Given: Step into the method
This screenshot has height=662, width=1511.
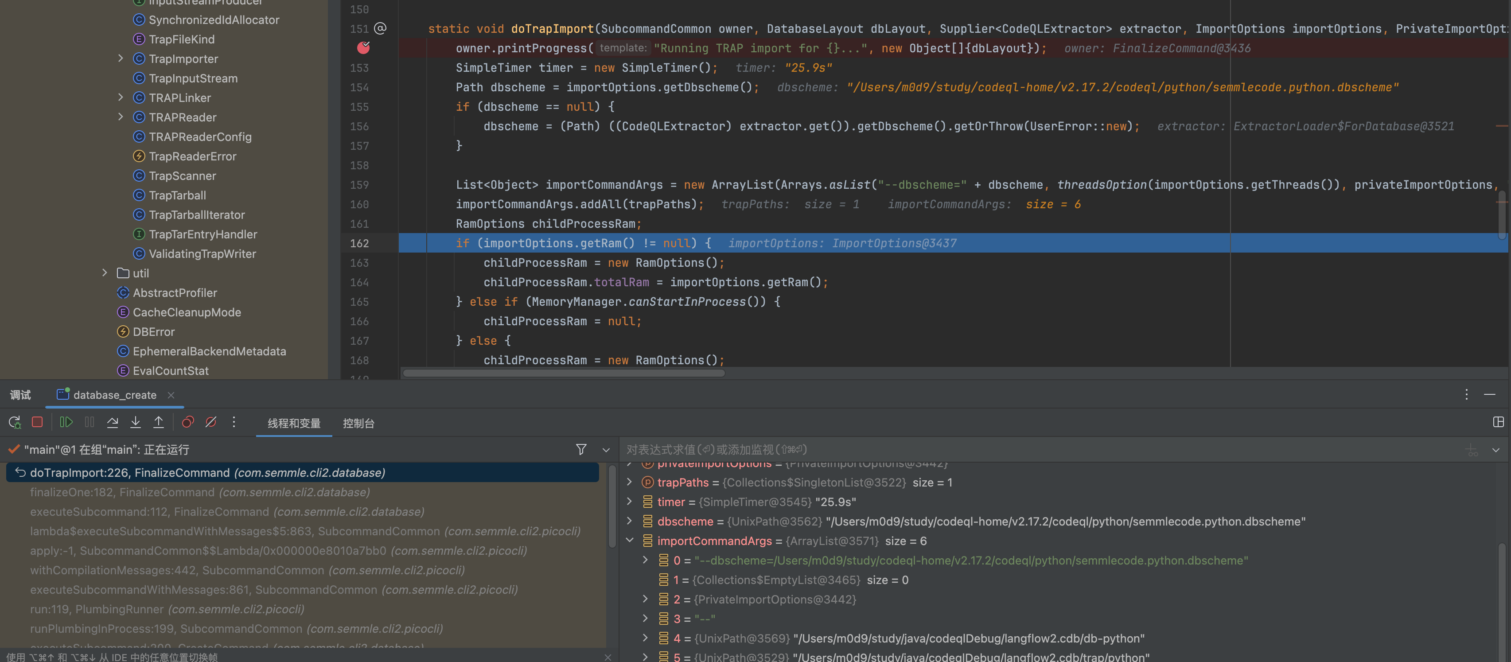Looking at the screenshot, I should [136, 422].
